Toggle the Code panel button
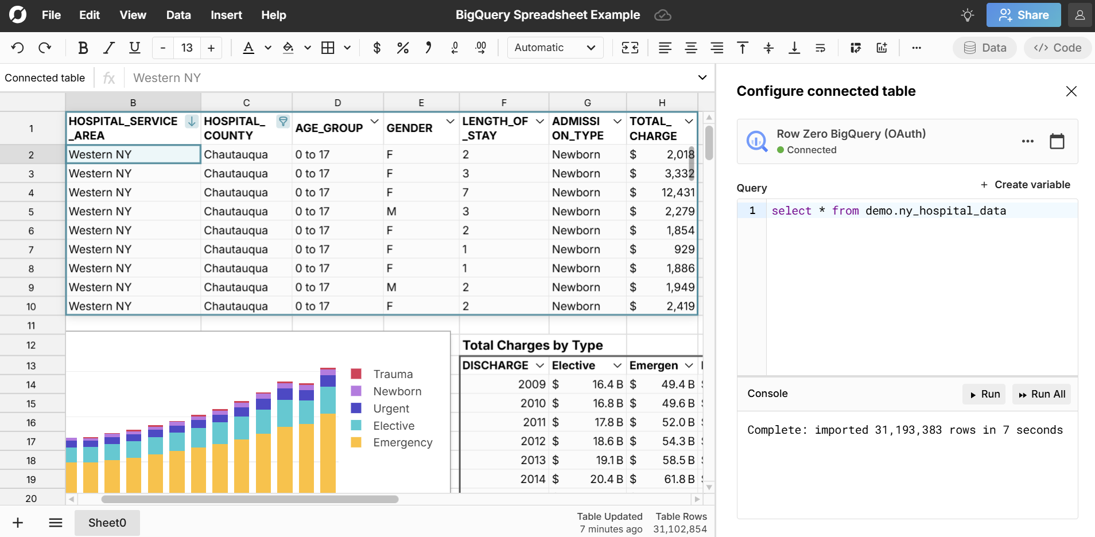The image size is (1095, 537). 1057,48
